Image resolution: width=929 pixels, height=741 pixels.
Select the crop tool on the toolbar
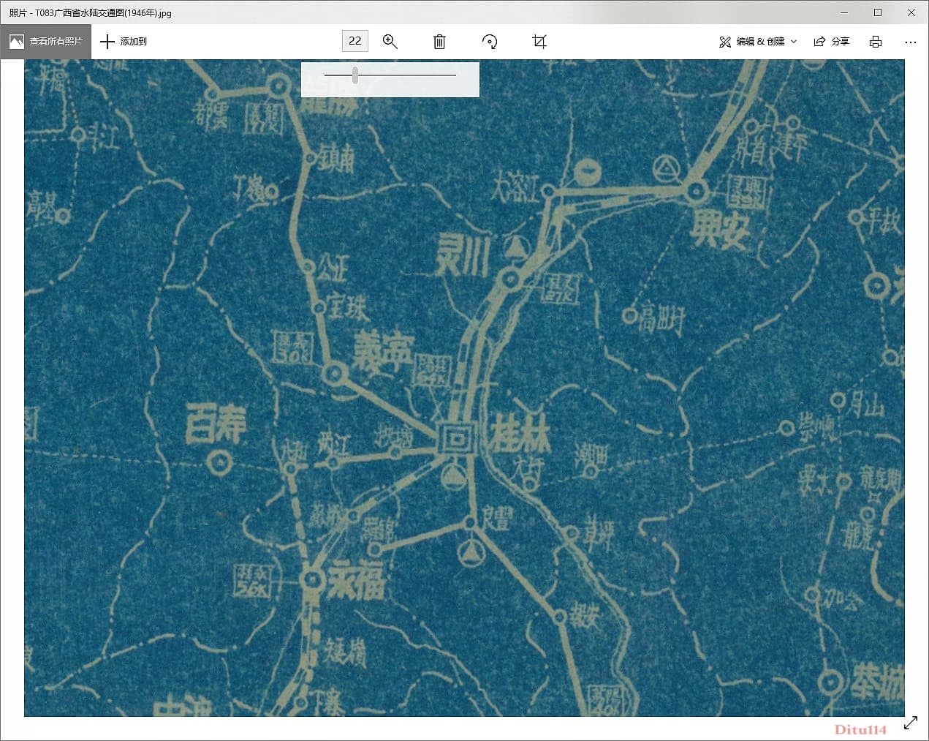click(539, 42)
